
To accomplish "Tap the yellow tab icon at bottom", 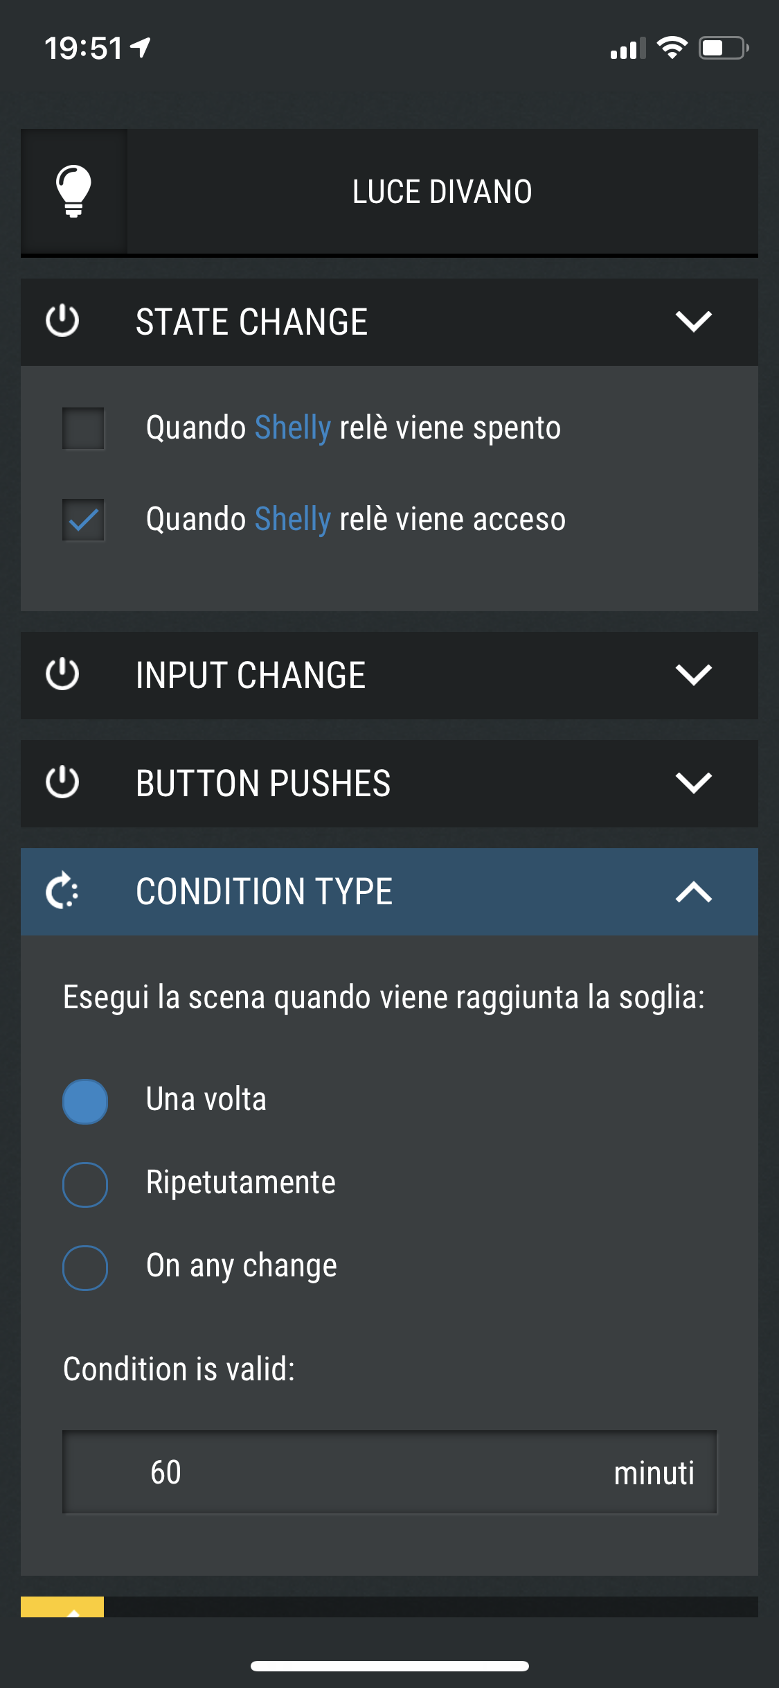I will pyautogui.click(x=62, y=1607).
